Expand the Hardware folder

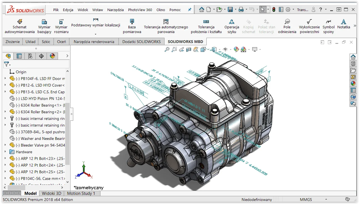[5, 152]
